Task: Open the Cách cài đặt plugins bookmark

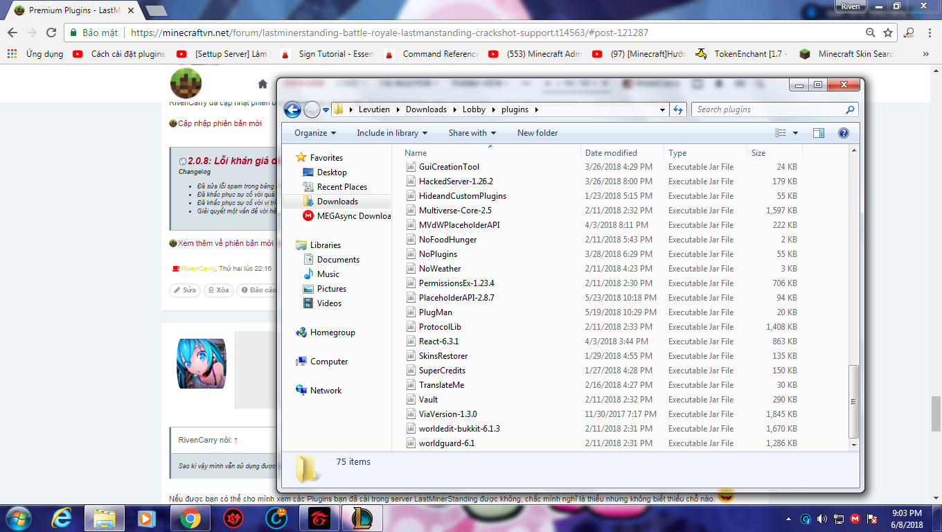Action: point(119,54)
